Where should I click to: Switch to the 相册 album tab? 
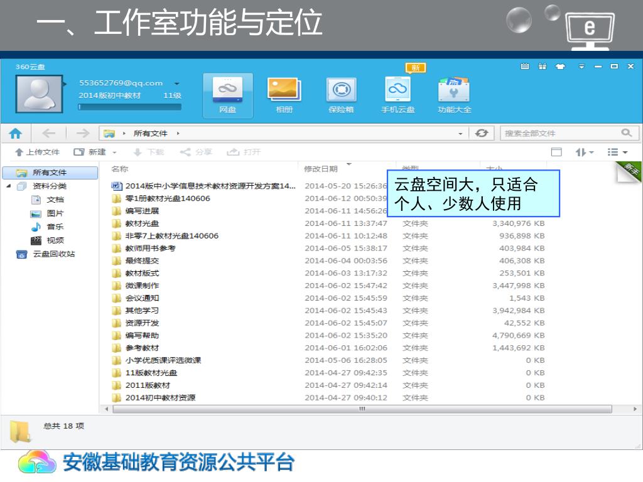tap(284, 96)
